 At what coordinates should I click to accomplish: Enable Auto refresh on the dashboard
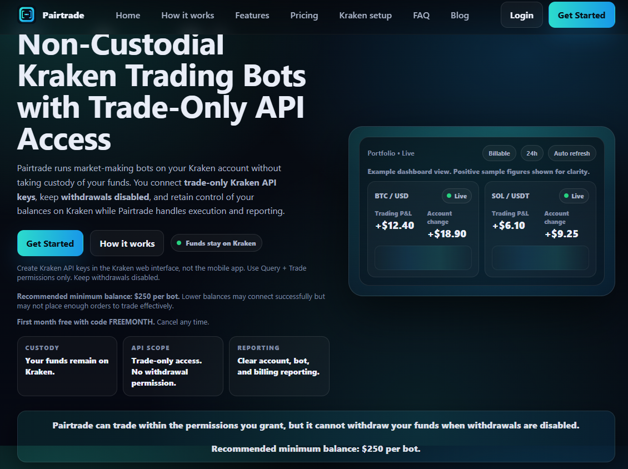571,153
